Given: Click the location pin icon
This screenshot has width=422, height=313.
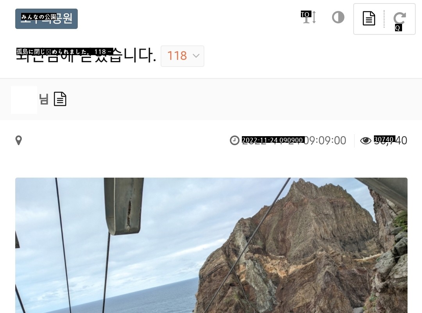Looking at the screenshot, I should (19, 140).
